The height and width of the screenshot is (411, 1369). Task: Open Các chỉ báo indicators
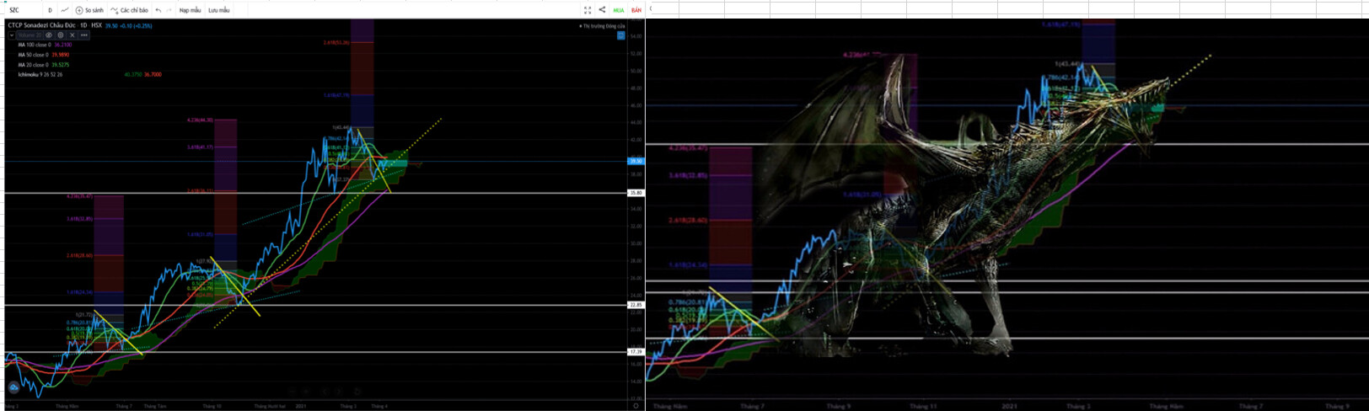[129, 10]
